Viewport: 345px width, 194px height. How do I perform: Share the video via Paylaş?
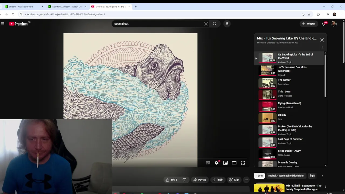[199, 180]
